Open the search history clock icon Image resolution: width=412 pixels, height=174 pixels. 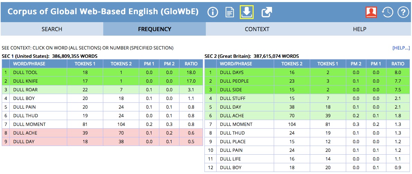(x=387, y=13)
